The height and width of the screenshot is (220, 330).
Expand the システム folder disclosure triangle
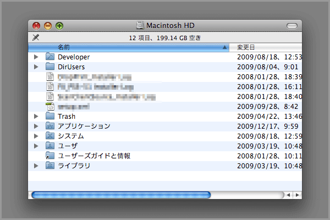(36, 136)
